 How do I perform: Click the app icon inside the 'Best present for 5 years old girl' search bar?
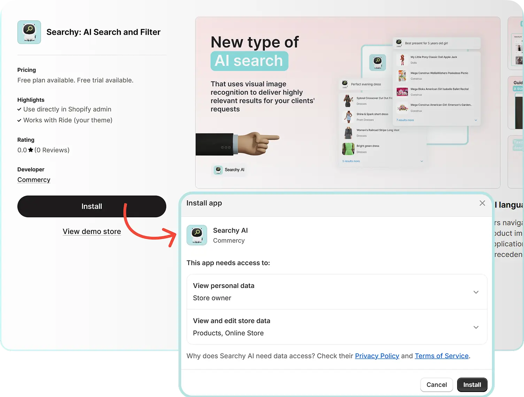pos(398,43)
